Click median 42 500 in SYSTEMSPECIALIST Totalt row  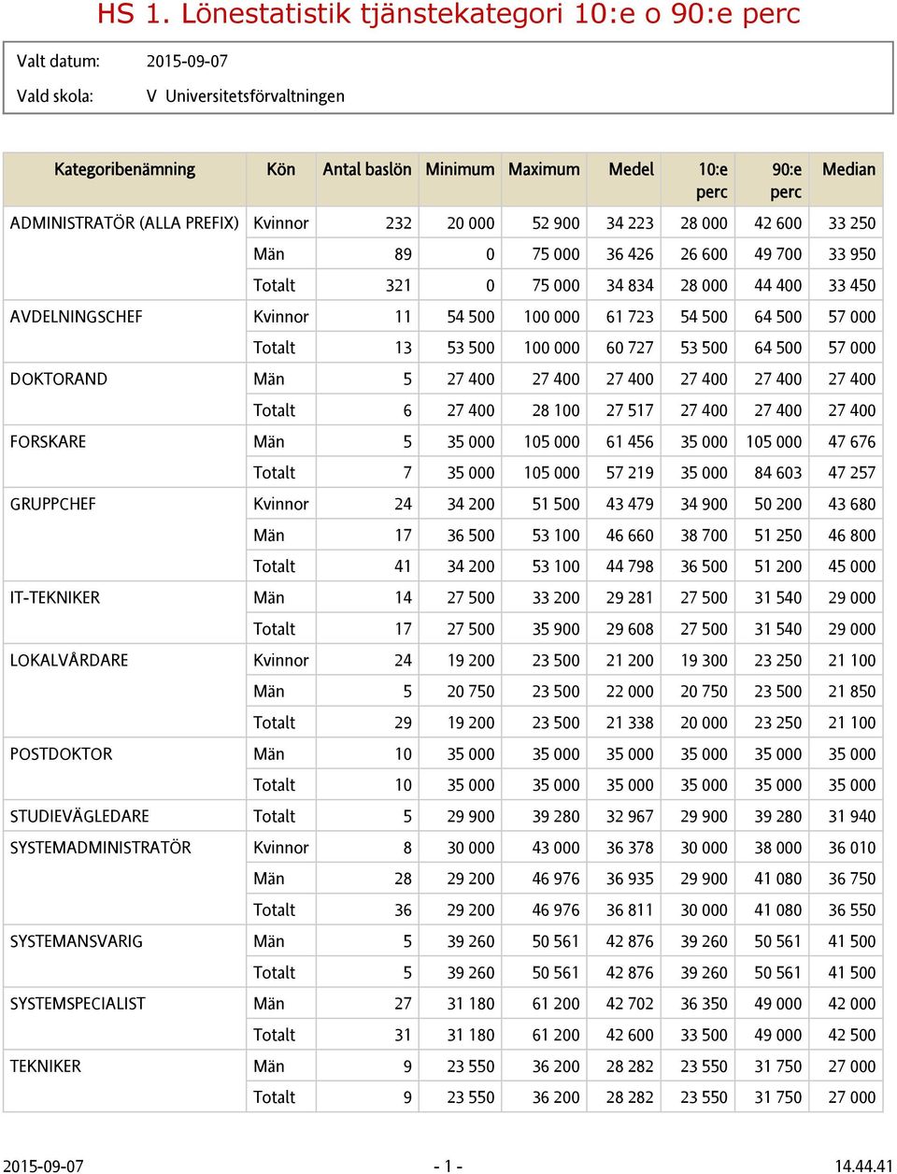pos(852,1035)
